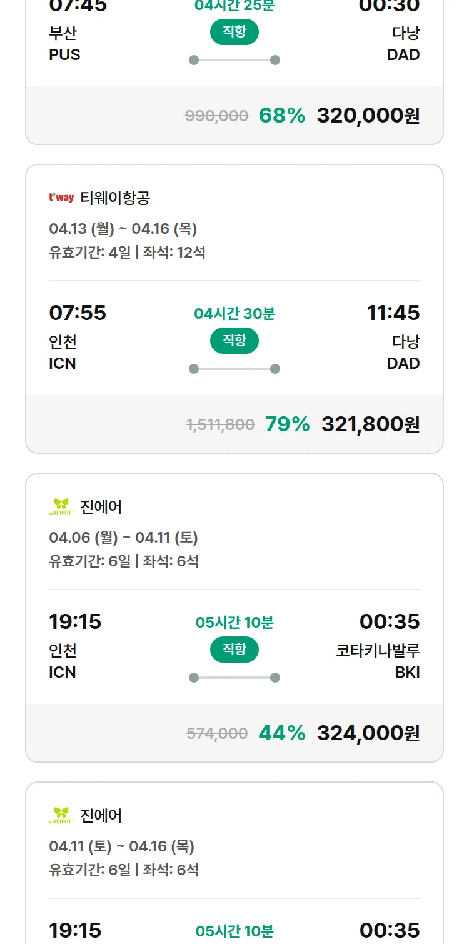The height and width of the screenshot is (944, 469).
Task: Click 진에어 name on 04.06 card
Action: coord(101,506)
